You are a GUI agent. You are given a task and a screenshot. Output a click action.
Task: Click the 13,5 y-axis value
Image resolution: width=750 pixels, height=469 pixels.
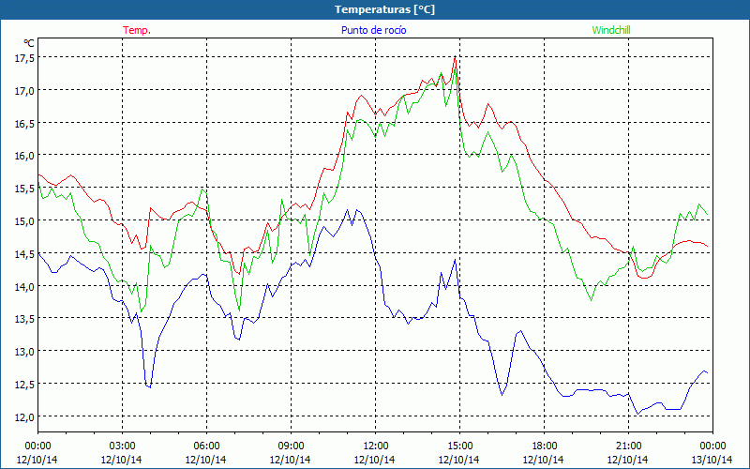pos(24,319)
